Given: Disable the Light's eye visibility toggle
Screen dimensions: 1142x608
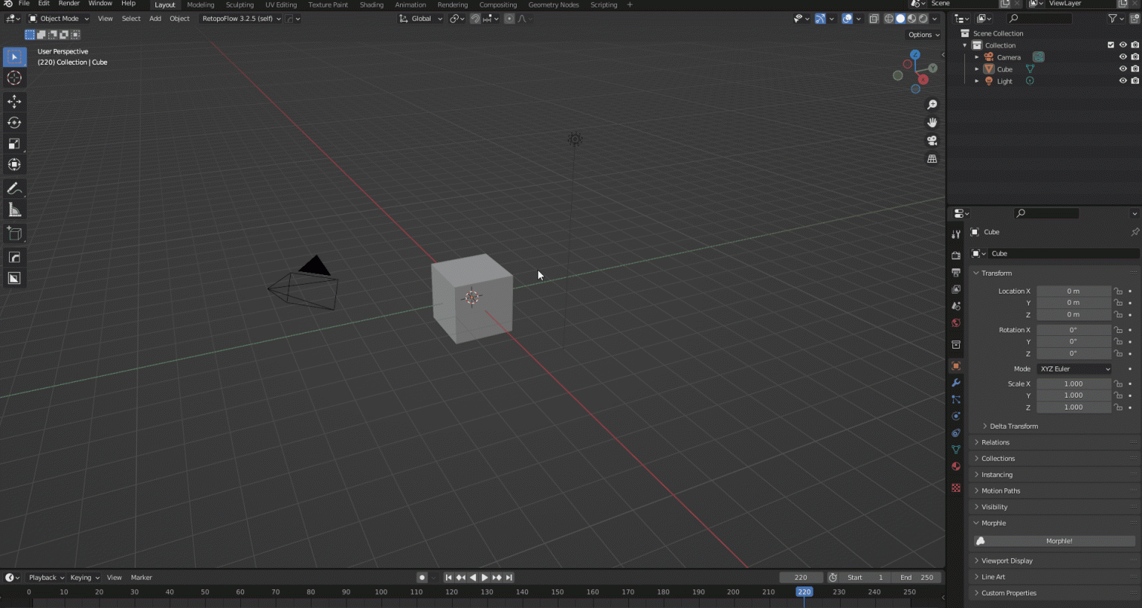Looking at the screenshot, I should pyautogui.click(x=1123, y=80).
